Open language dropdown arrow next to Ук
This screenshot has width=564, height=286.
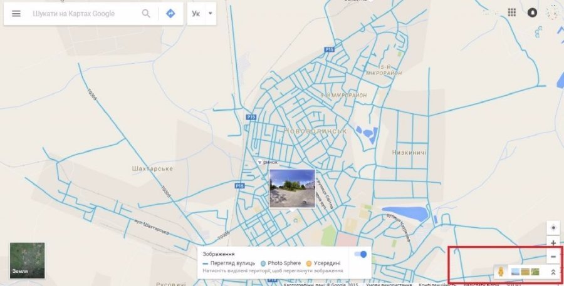pos(211,14)
